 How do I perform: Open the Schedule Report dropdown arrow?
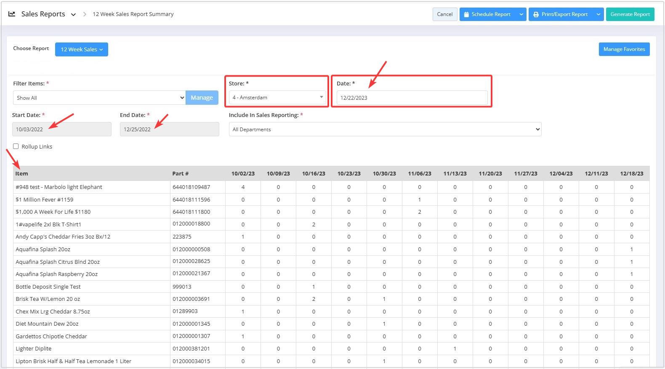[x=521, y=14]
